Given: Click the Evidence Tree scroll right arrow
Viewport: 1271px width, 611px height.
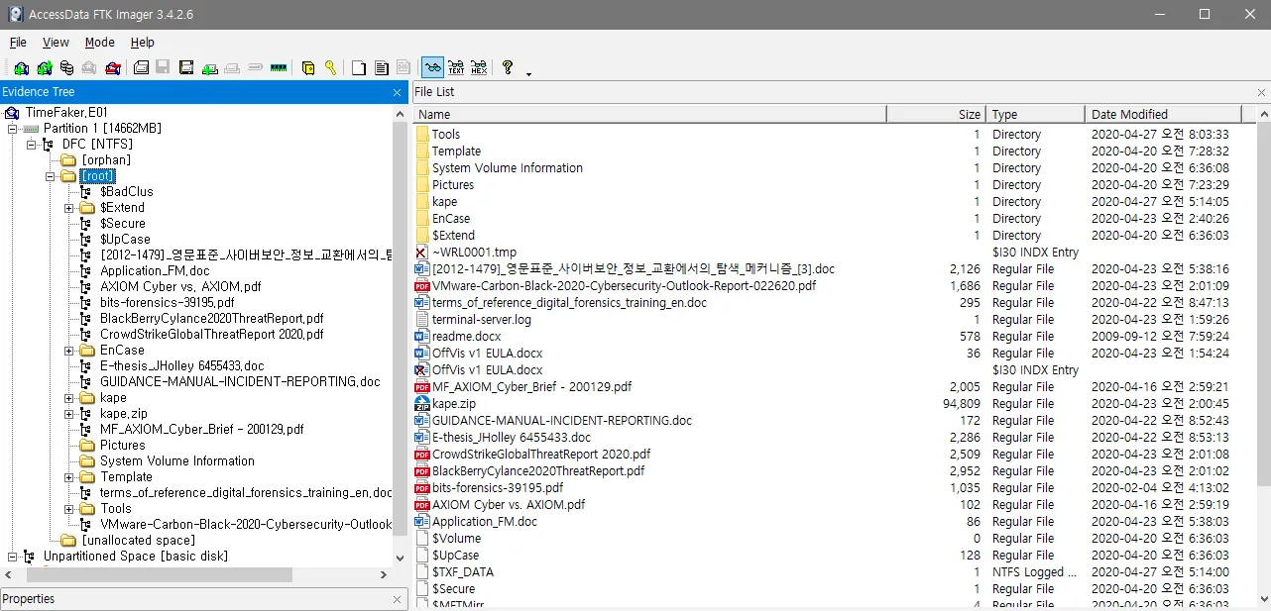Looking at the screenshot, I should 385,574.
